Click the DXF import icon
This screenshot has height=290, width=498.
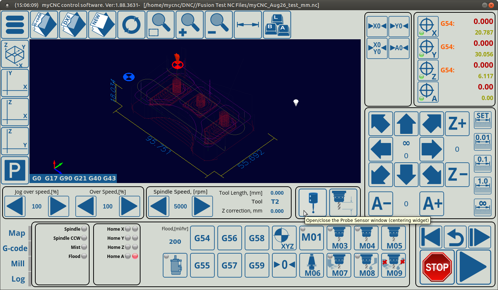coord(73,25)
